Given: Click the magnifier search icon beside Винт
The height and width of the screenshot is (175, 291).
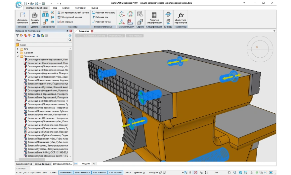Looking at the screenshot, I should coord(70,40).
